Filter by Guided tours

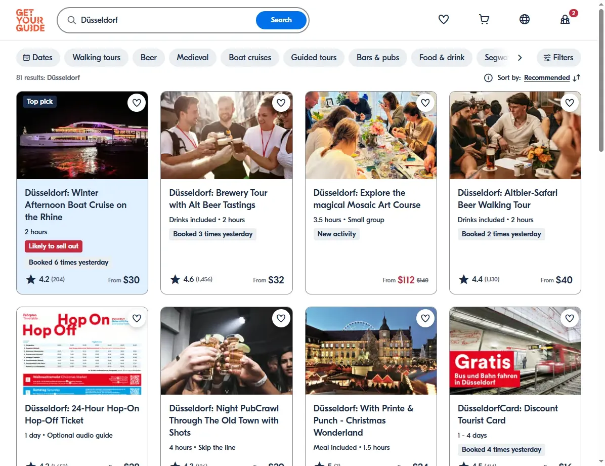tap(314, 58)
